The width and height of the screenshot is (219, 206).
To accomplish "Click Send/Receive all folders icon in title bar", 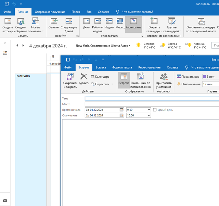I will pos(7,4).
